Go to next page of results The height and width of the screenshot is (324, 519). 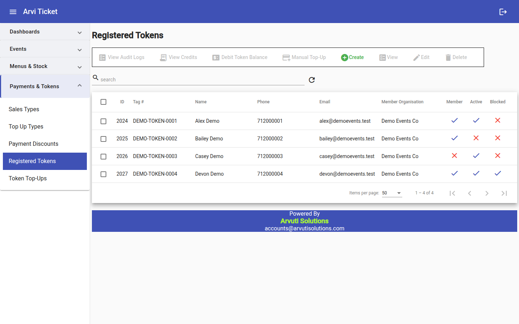[487, 193]
